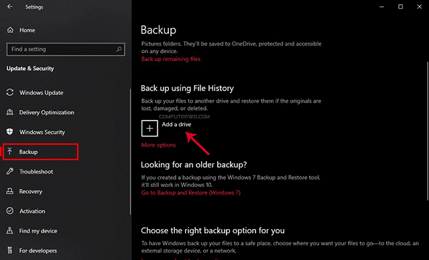Click the back arrow in Settings
This screenshot has width=429, height=260.
pos(10,6)
